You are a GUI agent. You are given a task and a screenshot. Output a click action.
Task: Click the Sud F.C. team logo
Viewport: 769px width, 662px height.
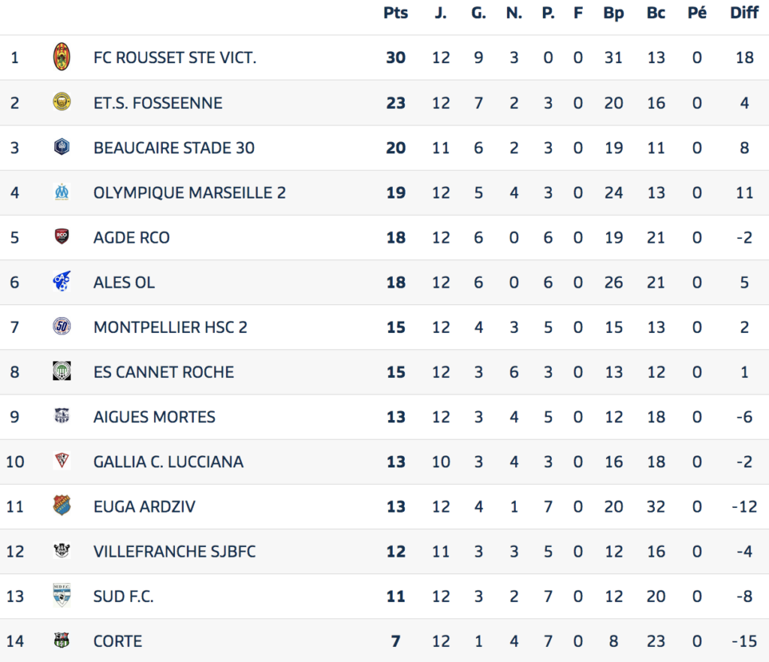coord(62,596)
